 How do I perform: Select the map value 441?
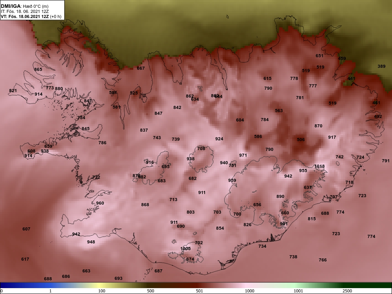(351, 78)
